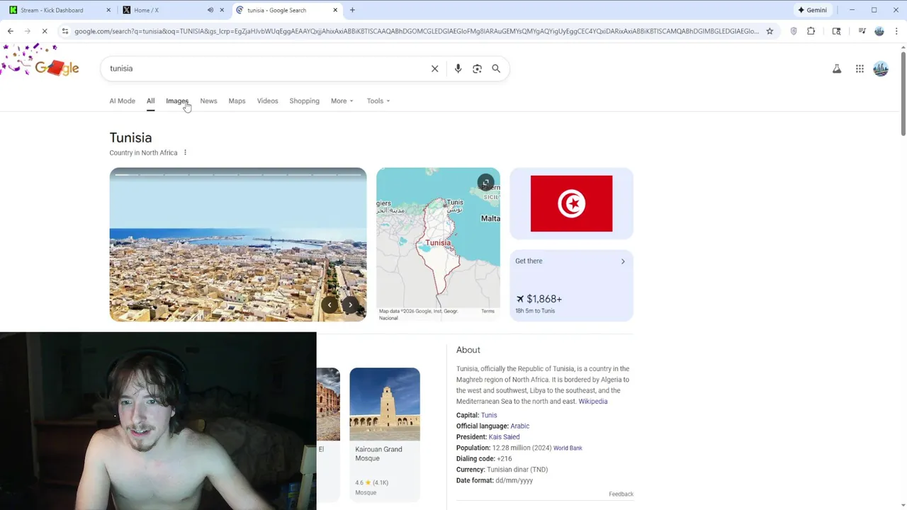The height and width of the screenshot is (510, 907).
Task: Open map Terms link
Action: 488,312
